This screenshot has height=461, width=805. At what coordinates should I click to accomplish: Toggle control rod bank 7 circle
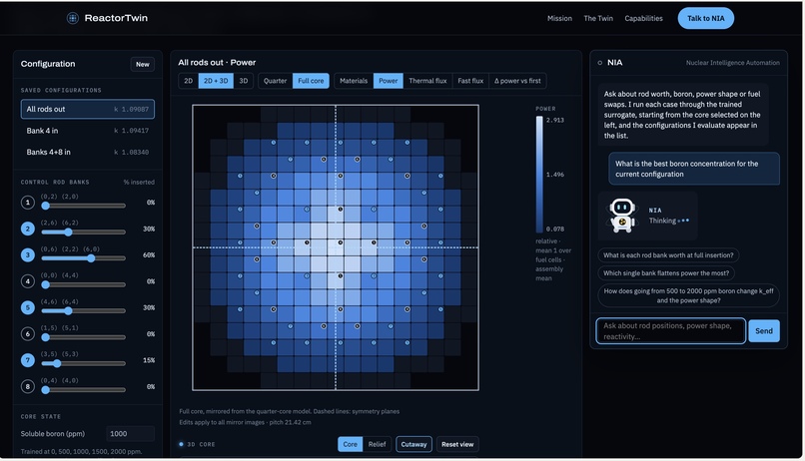click(28, 360)
